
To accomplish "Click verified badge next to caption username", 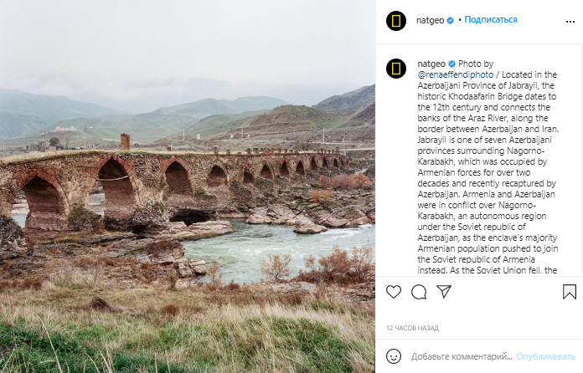I will pyautogui.click(x=451, y=64).
